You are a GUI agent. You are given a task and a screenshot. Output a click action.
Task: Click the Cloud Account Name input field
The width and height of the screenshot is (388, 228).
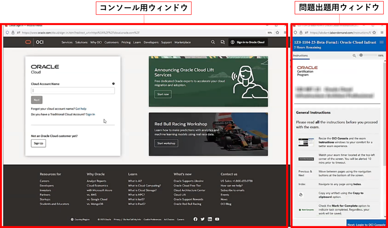(73, 91)
